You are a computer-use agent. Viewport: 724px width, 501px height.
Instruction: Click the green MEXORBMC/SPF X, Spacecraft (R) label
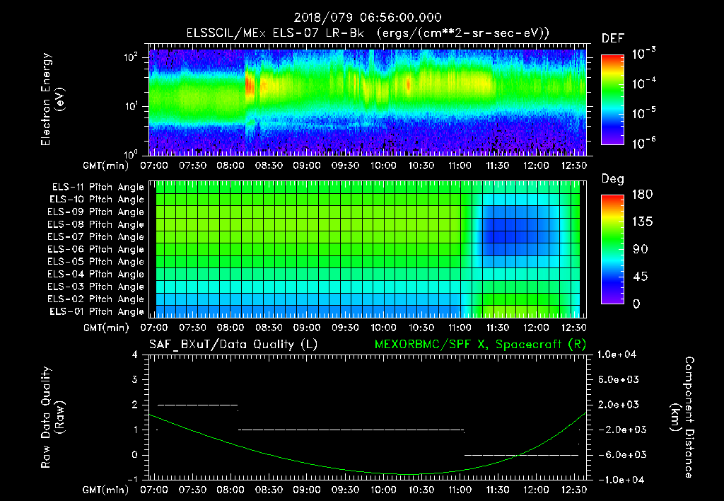tap(480, 345)
